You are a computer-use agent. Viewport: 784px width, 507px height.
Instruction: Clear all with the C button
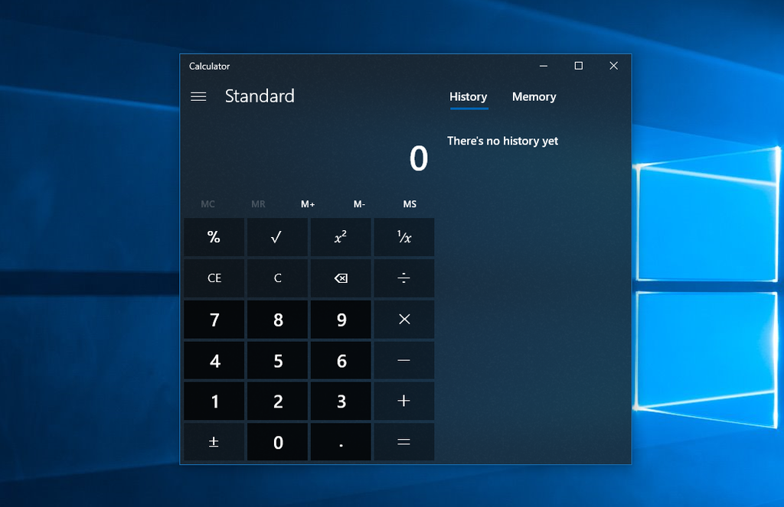(x=276, y=278)
